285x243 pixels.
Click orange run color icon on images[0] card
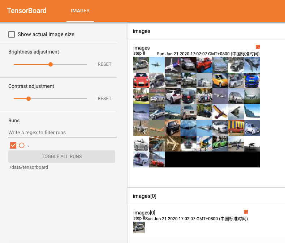[x=246, y=212]
